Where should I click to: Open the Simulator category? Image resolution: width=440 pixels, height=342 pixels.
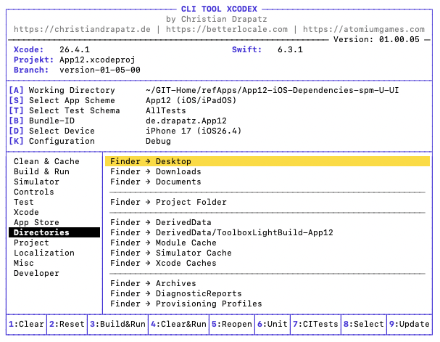(x=36, y=182)
